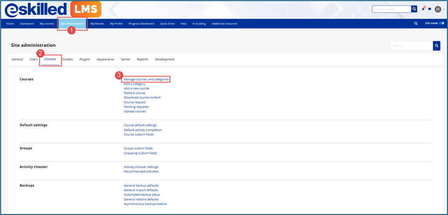Open the Upload courses link

(135, 111)
